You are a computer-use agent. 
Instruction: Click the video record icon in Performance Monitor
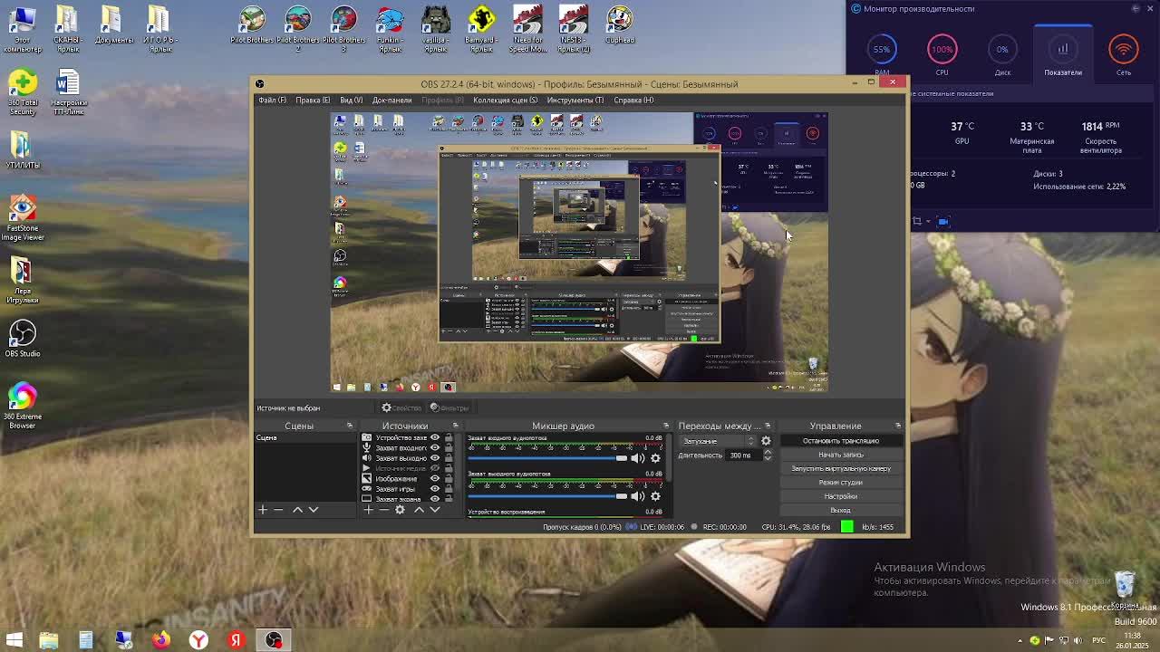943,221
